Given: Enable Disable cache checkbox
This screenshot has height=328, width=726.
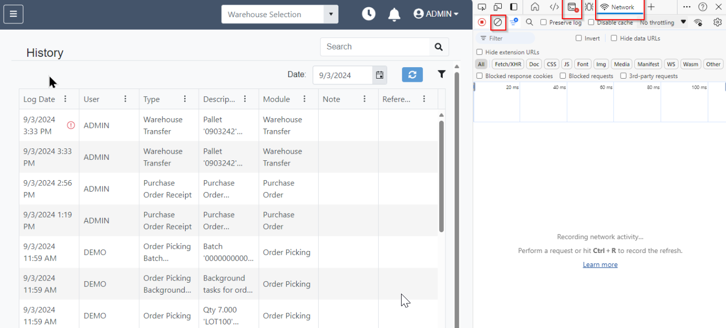Looking at the screenshot, I should pos(591,22).
